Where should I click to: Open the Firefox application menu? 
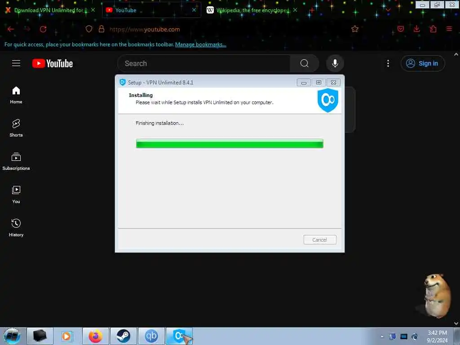[449, 29]
